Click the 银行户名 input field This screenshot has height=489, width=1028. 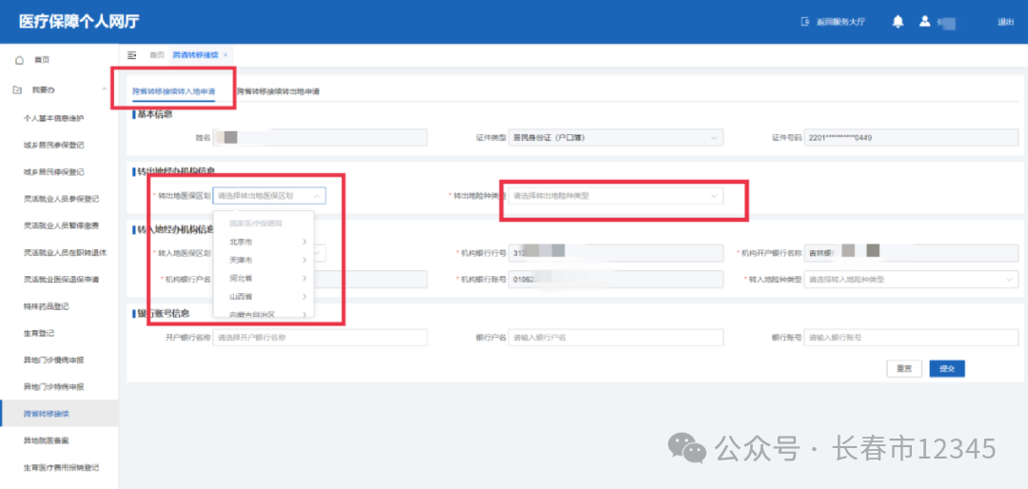(614, 338)
